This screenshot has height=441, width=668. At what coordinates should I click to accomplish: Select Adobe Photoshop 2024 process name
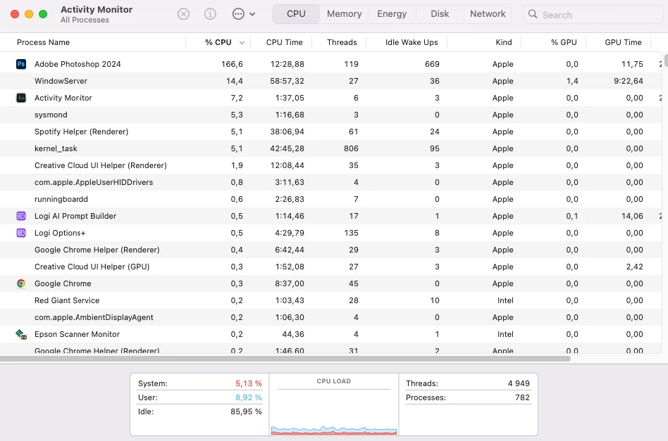point(78,64)
